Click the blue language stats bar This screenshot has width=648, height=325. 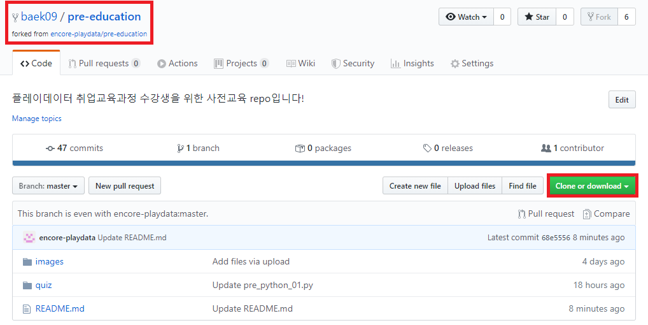[324, 163]
